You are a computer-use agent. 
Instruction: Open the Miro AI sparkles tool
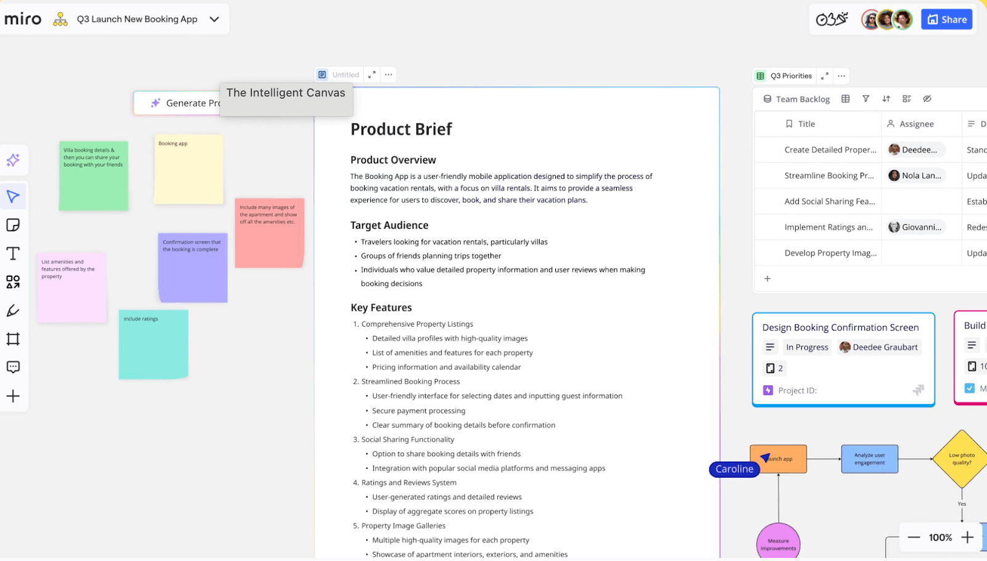tap(14, 160)
